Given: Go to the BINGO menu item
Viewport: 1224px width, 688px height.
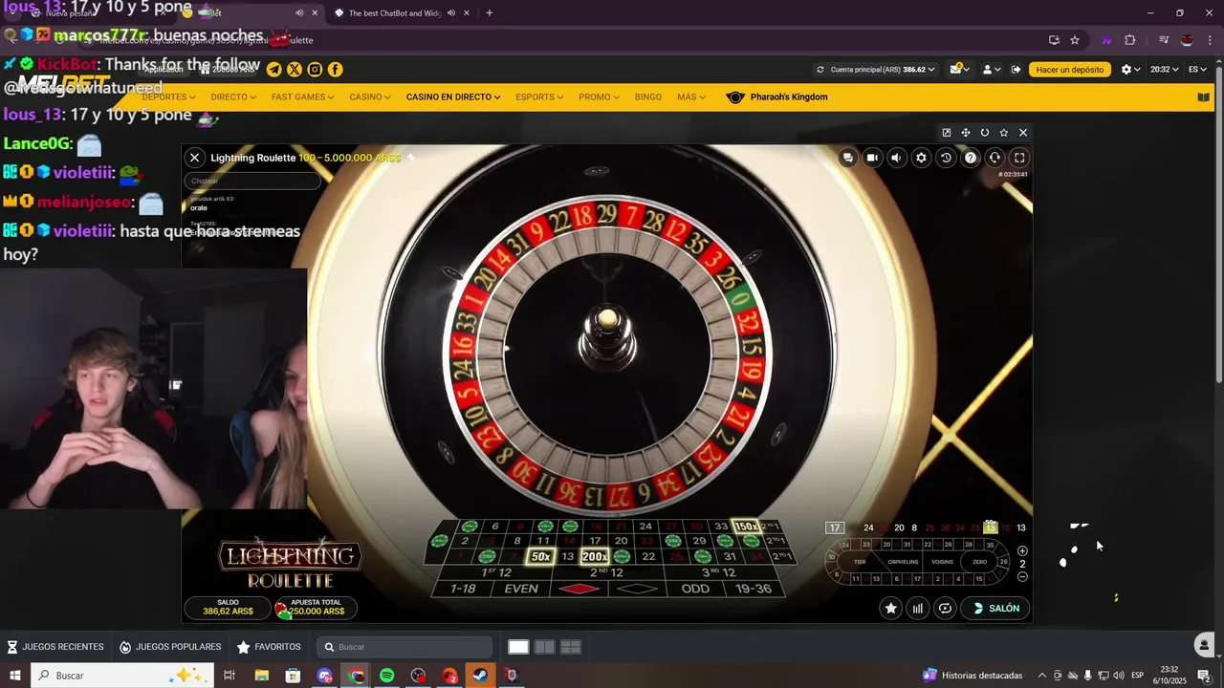Looking at the screenshot, I should pyautogui.click(x=647, y=97).
